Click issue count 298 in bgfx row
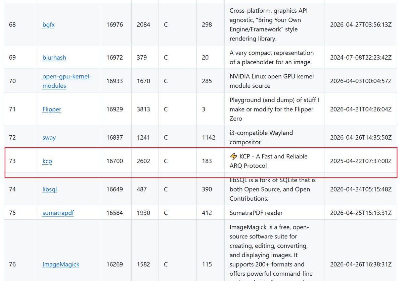 pos(207,24)
